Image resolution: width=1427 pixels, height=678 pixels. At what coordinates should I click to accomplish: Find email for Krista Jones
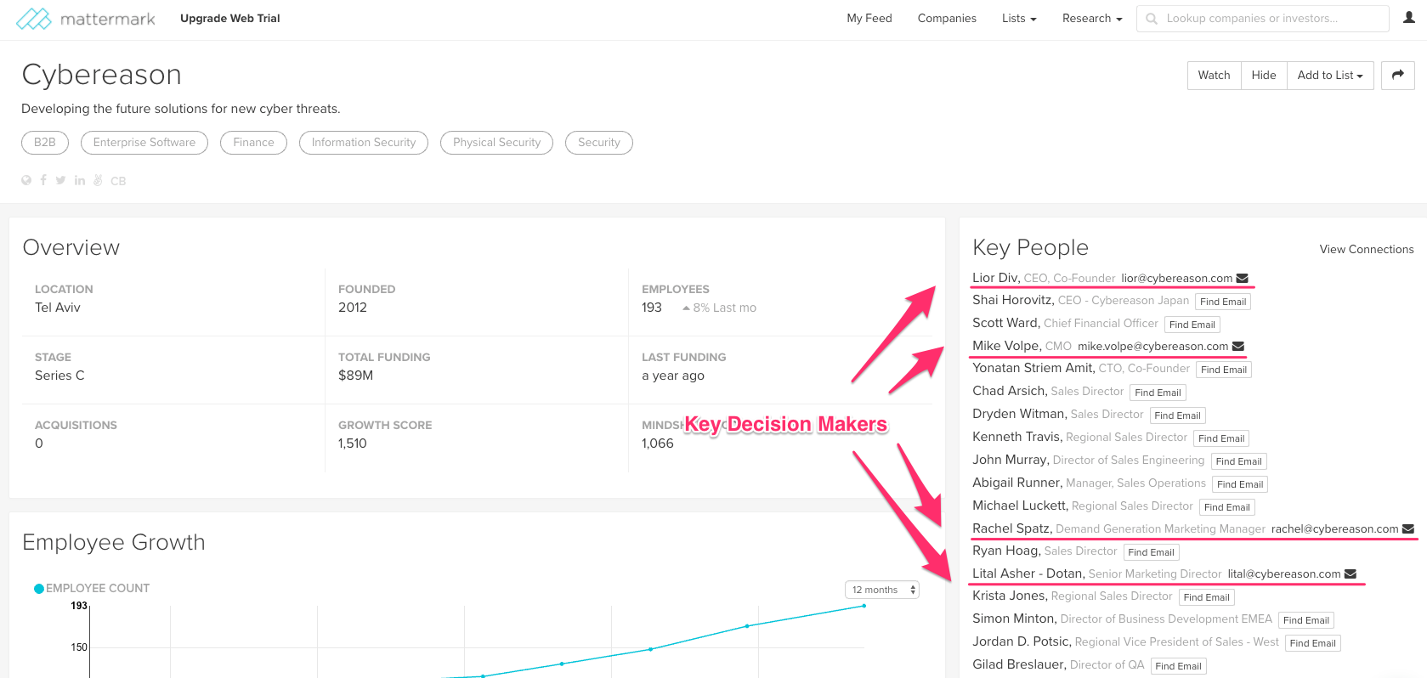click(x=1207, y=597)
